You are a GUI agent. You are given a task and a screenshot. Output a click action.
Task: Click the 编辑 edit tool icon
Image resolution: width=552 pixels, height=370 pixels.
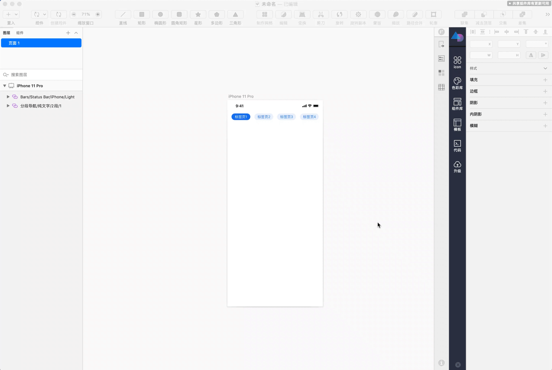(x=283, y=14)
